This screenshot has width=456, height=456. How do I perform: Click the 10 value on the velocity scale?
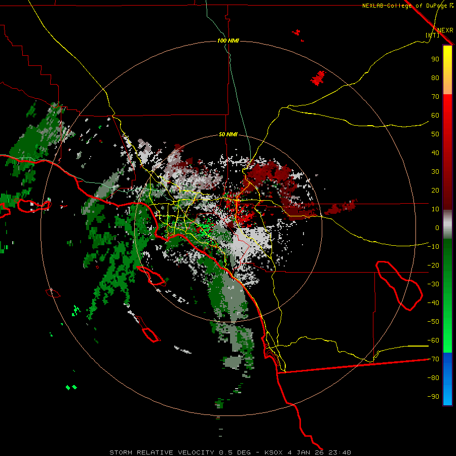click(x=435, y=209)
